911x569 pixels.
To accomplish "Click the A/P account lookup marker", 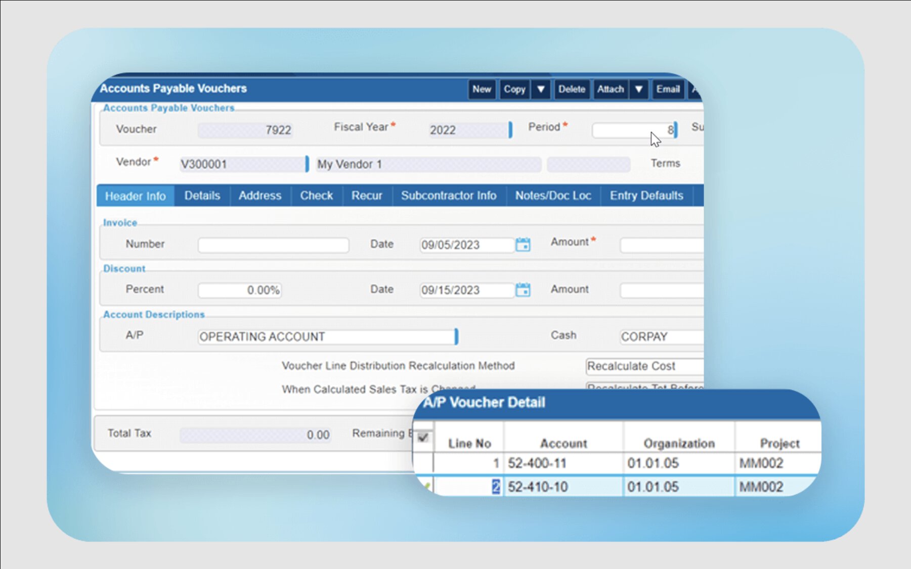I will pyautogui.click(x=456, y=337).
